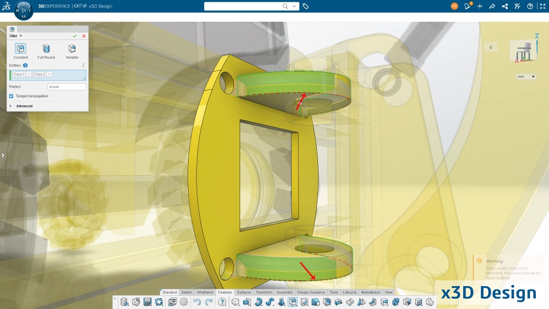Collapse the bottom action bar chevron
The height and width of the screenshot is (309, 549).
(114, 299)
